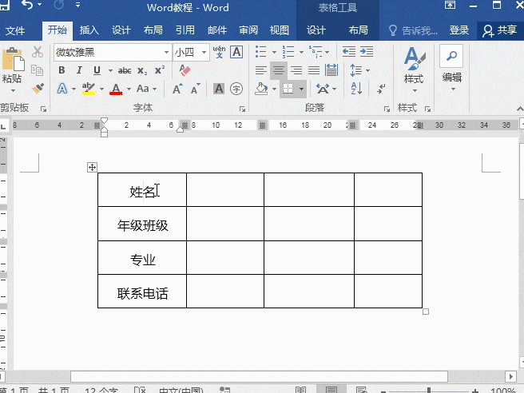524x393 pixels.
Task: Toggle table borders button
Action: (x=288, y=89)
